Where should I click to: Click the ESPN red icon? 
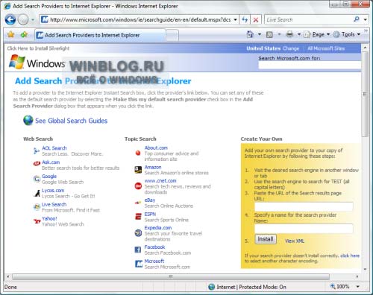[138, 217]
